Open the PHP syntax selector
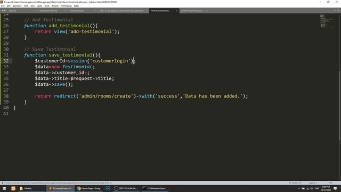Image resolution: width=341 pixels, height=192 pixels. click(x=330, y=183)
